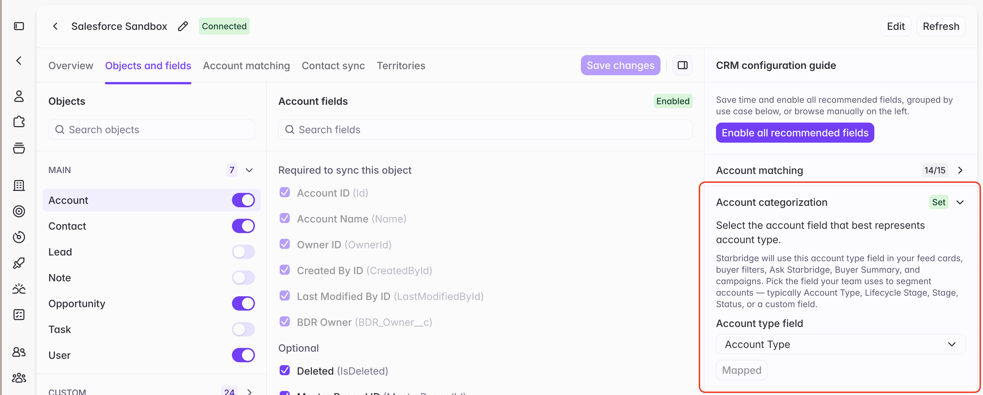Viewport: 983px width, 395px height.
Task: Click the Refresh button
Action: click(x=941, y=26)
